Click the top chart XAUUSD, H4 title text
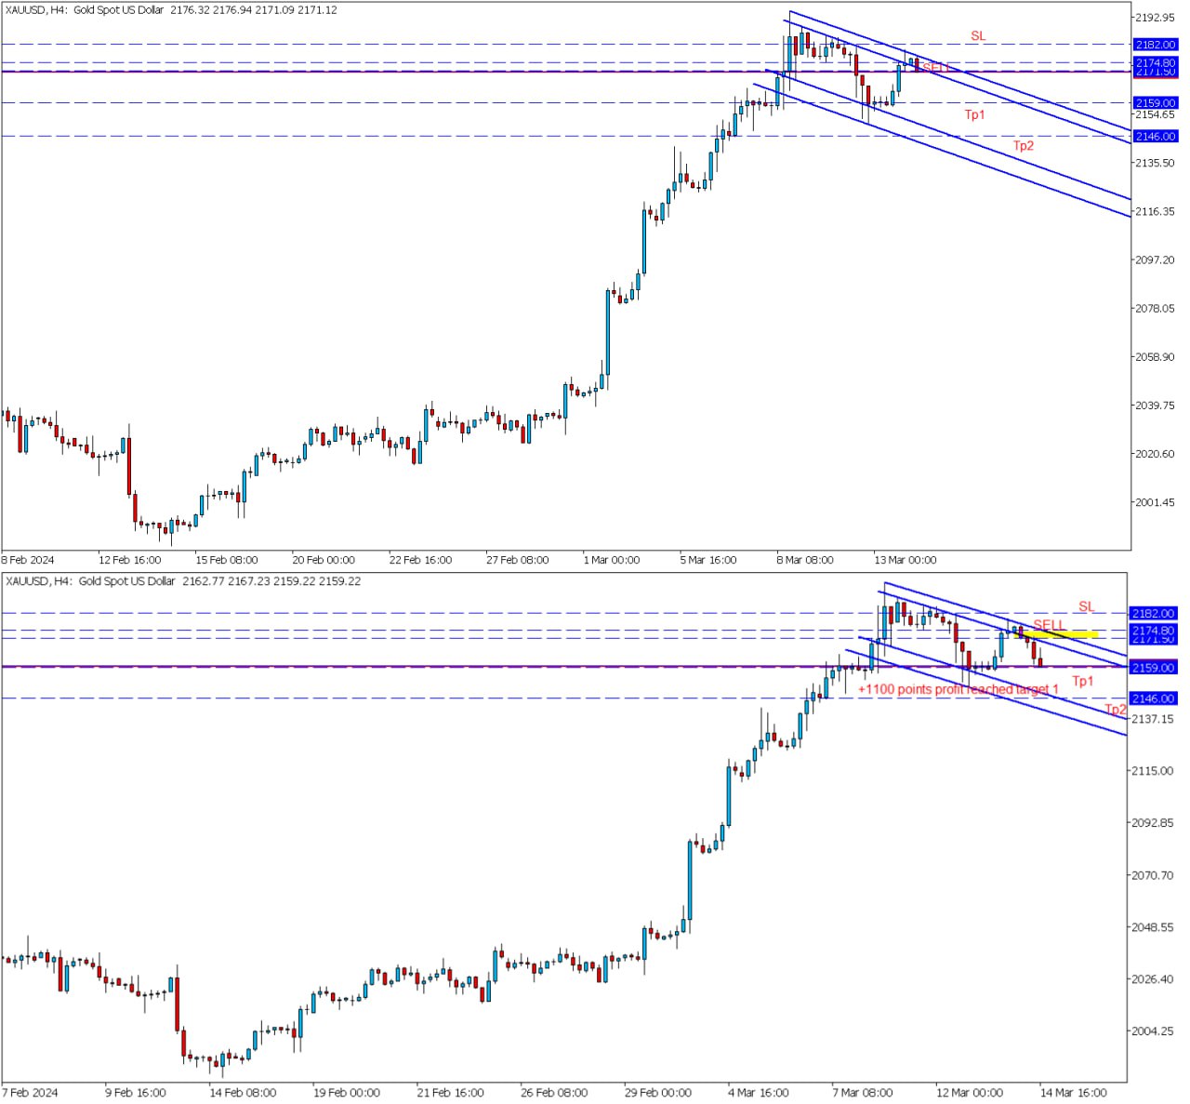The width and height of the screenshot is (1190, 1104). tap(172, 10)
